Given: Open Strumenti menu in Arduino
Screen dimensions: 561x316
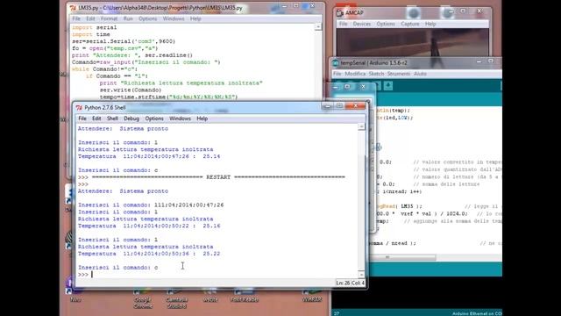Looking at the screenshot, I should pyautogui.click(x=399, y=74).
